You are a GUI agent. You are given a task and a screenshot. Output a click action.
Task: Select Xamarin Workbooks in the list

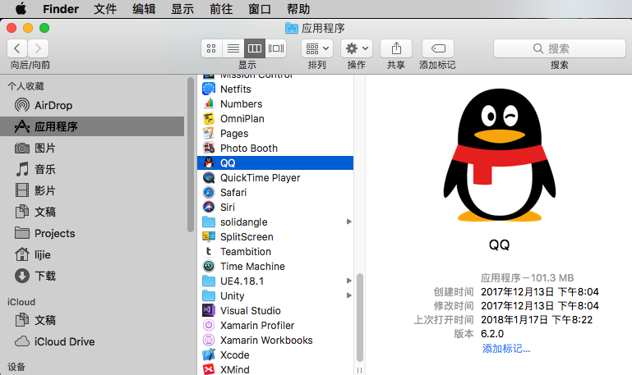(275, 341)
